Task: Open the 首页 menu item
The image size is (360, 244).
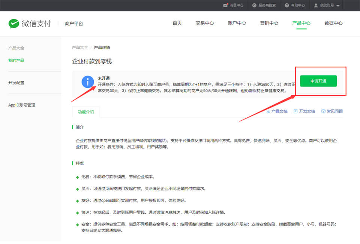Action: (177, 23)
